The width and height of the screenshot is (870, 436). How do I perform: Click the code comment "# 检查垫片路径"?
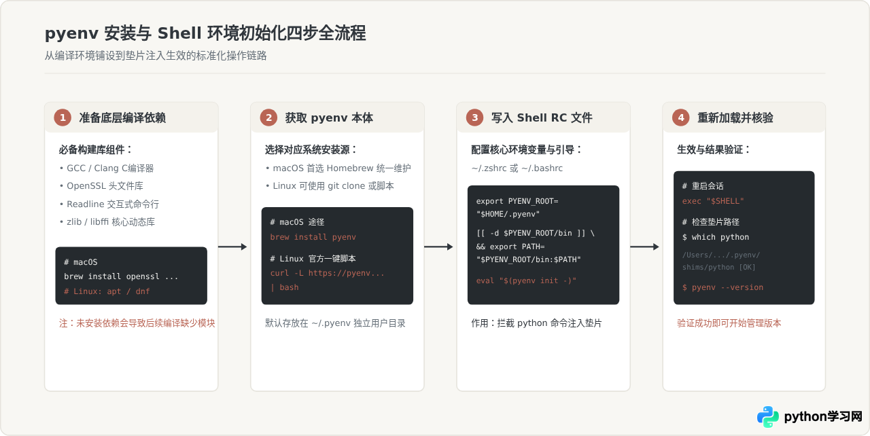click(710, 222)
